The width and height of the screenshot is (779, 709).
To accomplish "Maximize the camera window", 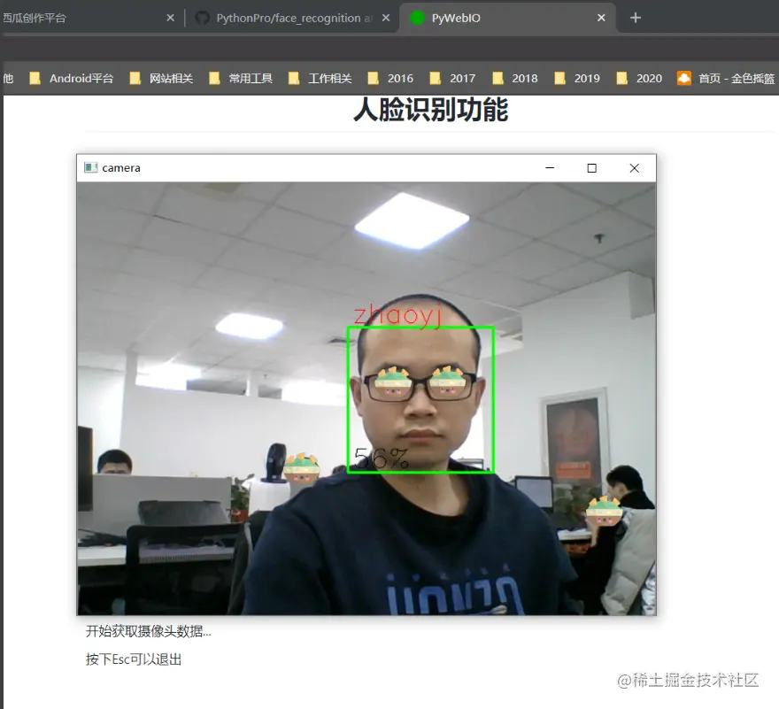I will [x=591, y=168].
